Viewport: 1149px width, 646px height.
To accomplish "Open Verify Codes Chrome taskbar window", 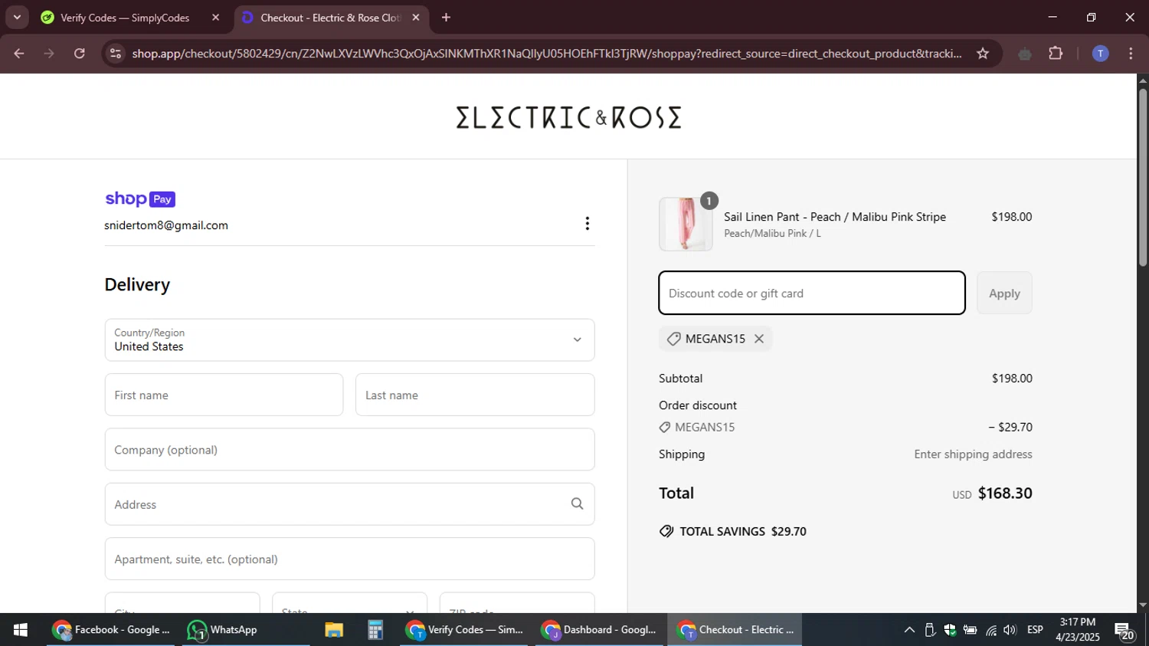I will [x=465, y=630].
